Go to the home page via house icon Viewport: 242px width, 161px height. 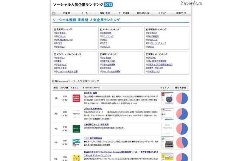pyautogui.click(x=54, y=13)
